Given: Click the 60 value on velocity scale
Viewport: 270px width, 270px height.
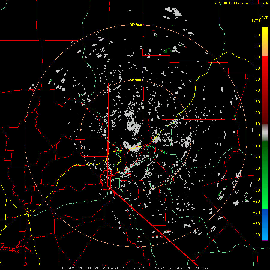Looking at the screenshot, I should 258,68.
